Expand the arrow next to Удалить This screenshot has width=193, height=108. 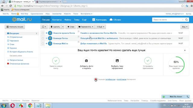pyautogui.click(x=63, y=27)
